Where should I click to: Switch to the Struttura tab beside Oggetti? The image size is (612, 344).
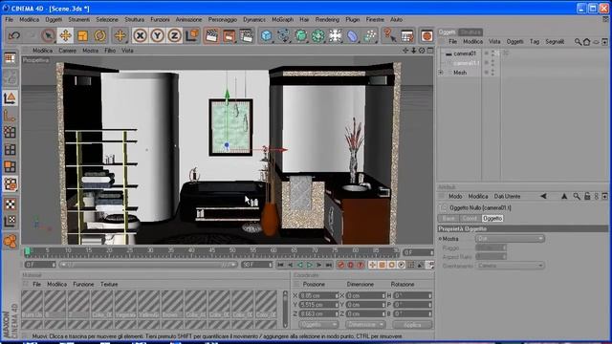(470, 32)
